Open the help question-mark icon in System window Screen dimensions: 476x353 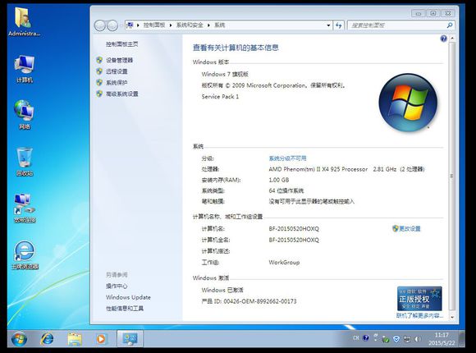pos(443,39)
